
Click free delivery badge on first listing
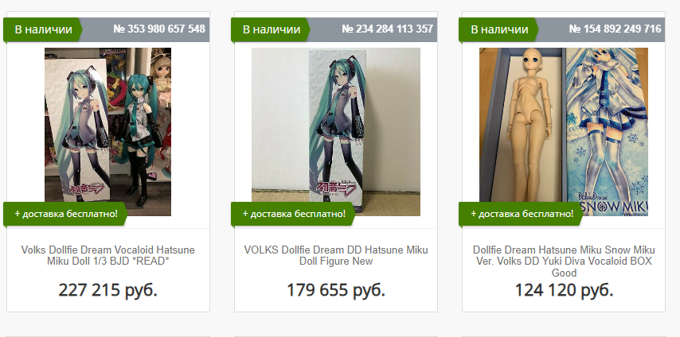65,214
